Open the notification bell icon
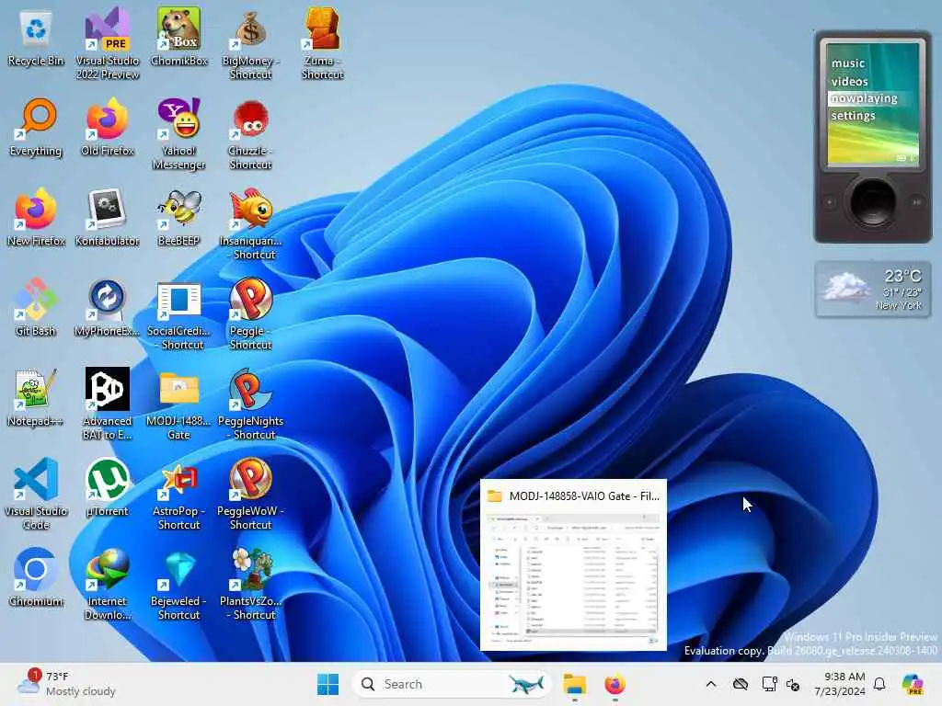This screenshot has width=942, height=706. pyautogui.click(x=879, y=684)
